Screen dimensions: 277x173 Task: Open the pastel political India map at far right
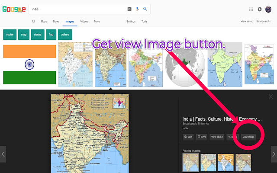259,64
